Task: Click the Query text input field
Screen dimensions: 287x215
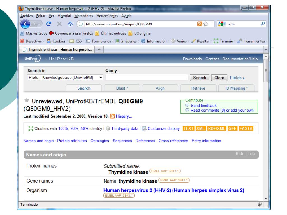Action: [146, 78]
